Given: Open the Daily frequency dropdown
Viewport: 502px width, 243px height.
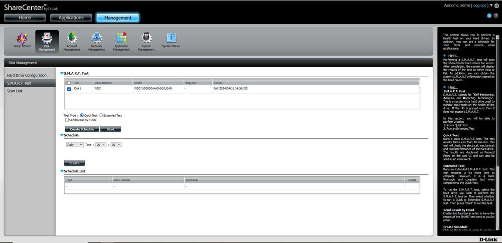Looking at the screenshot, I should (x=75, y=145).
